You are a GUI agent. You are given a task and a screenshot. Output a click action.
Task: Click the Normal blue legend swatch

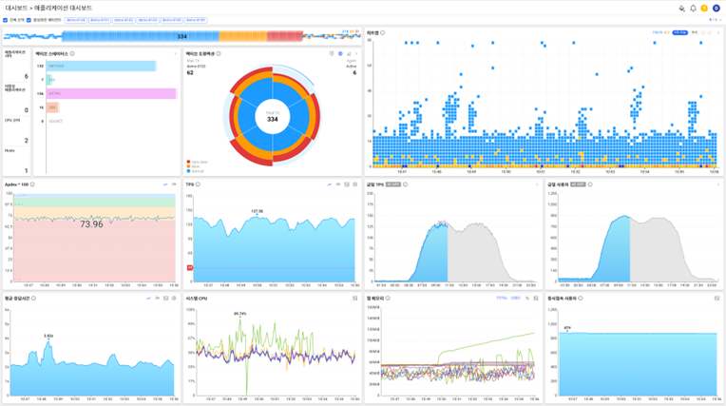(189, 171)
